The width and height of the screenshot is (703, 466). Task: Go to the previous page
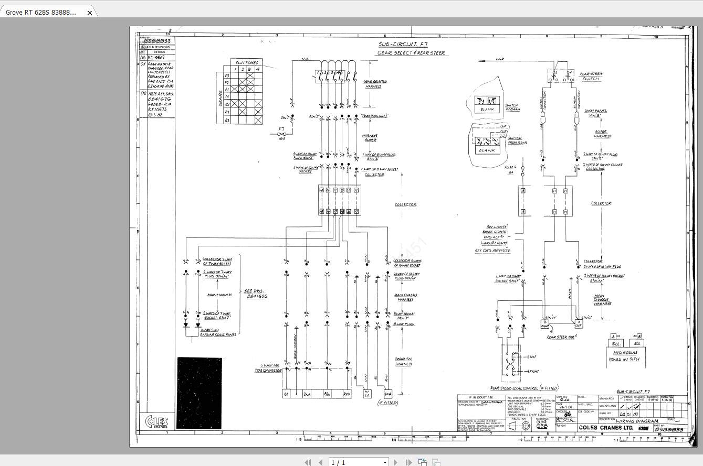tap(320, 462)
